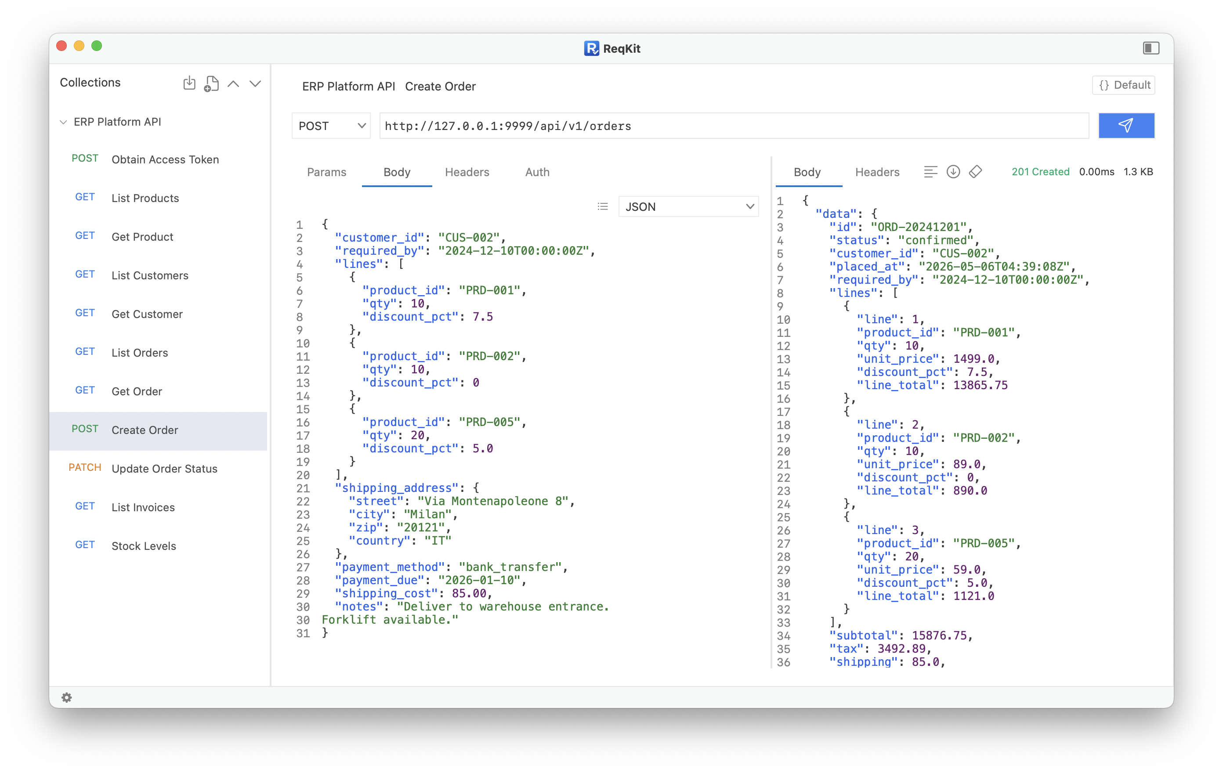
Task: Click the import collection icon
Action: pyautogui.click(x=189, y=83)
